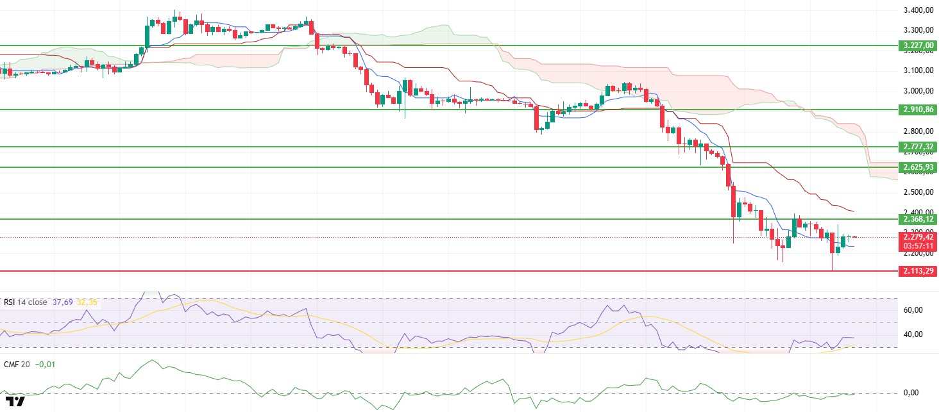Viewport: 939px width, 412px height.
Task: Click the 0,00 label on CMF axis
Action: (x=910, y=393)
